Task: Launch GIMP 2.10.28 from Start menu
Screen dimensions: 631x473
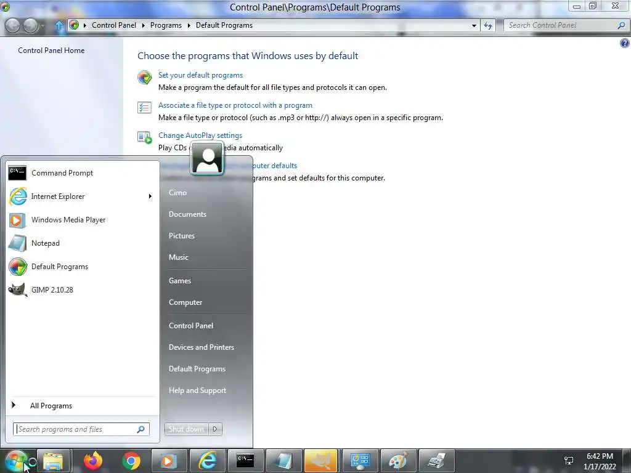Action: tap(82, 289)
